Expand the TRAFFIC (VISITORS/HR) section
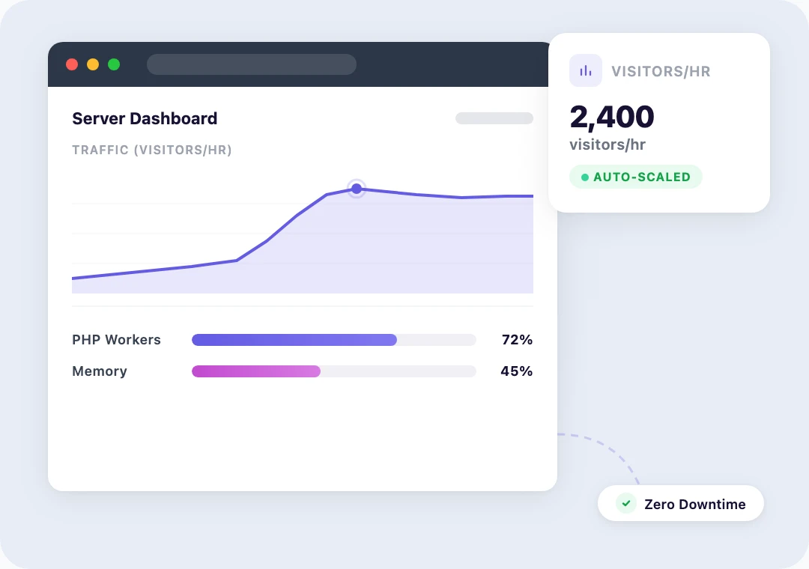This screenshot has height=569, width=809. [152, 150]
